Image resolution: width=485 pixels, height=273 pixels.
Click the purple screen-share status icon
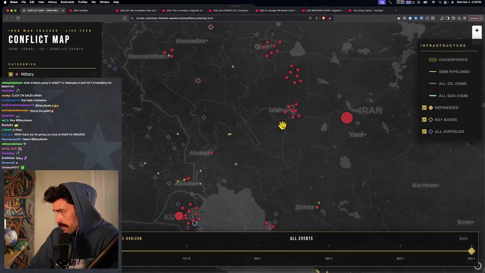pyautogui.click(x=382, y=2)
